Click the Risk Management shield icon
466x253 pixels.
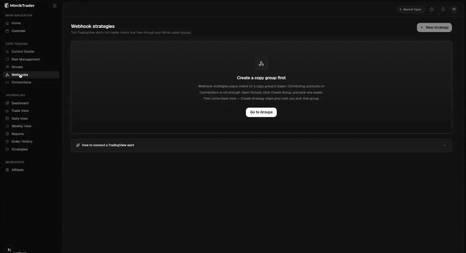pyautogui.click(x=7, y=59)
